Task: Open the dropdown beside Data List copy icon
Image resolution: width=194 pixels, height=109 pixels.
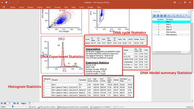Action: [x=171, y=16]
